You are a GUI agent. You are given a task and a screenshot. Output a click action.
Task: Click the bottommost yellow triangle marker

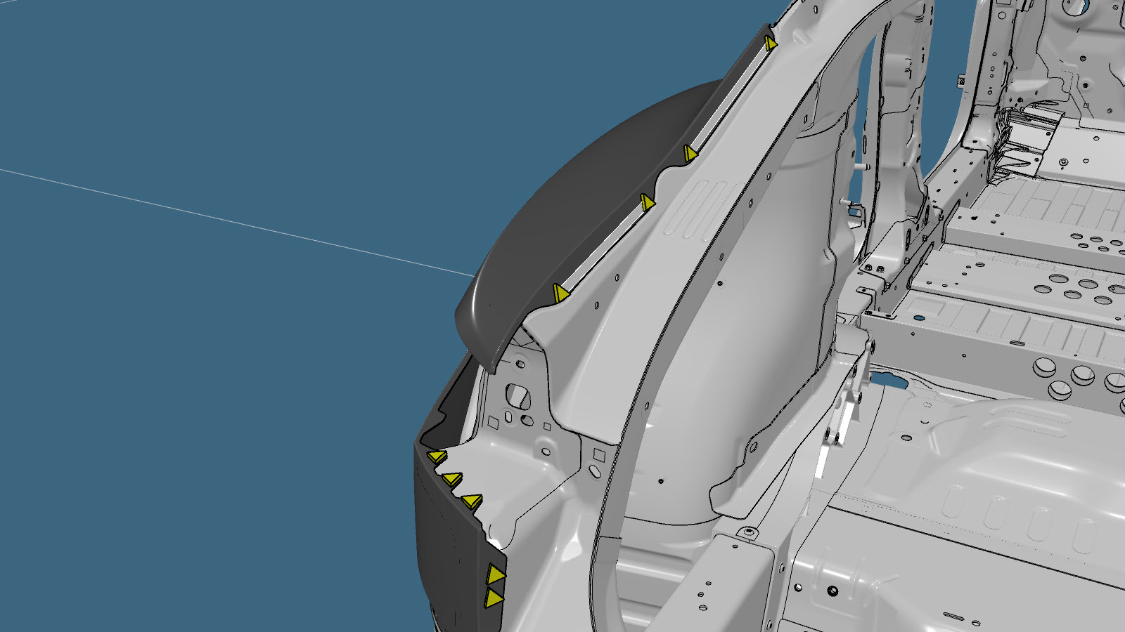point(494,598)
